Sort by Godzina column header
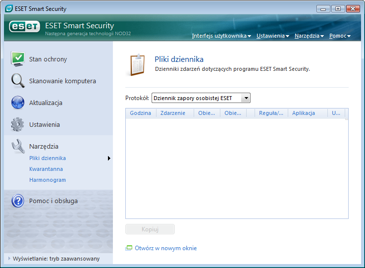 click(x=141, y=113)
